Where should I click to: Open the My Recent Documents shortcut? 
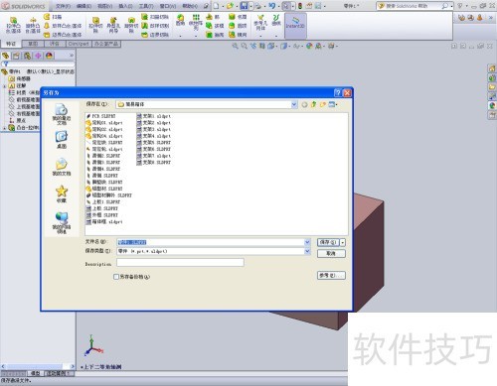(x=62, y=114)
